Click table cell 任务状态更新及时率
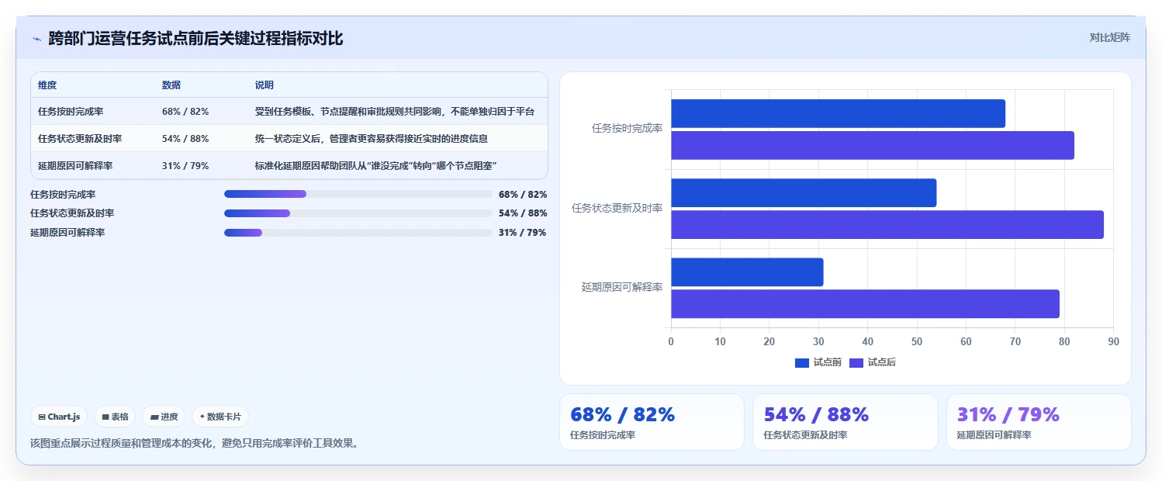 coord(80,138)
